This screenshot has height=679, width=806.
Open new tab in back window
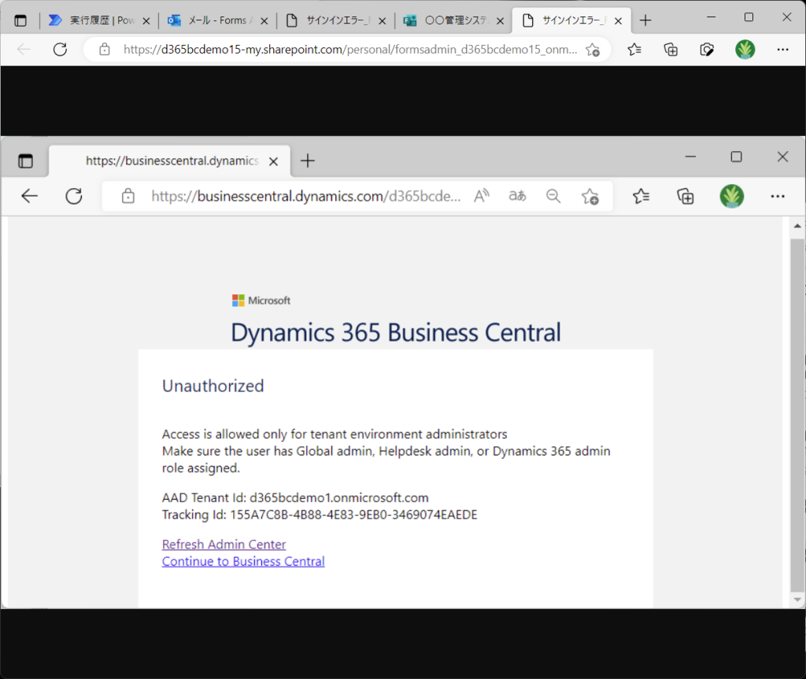[x=645, y=20]
